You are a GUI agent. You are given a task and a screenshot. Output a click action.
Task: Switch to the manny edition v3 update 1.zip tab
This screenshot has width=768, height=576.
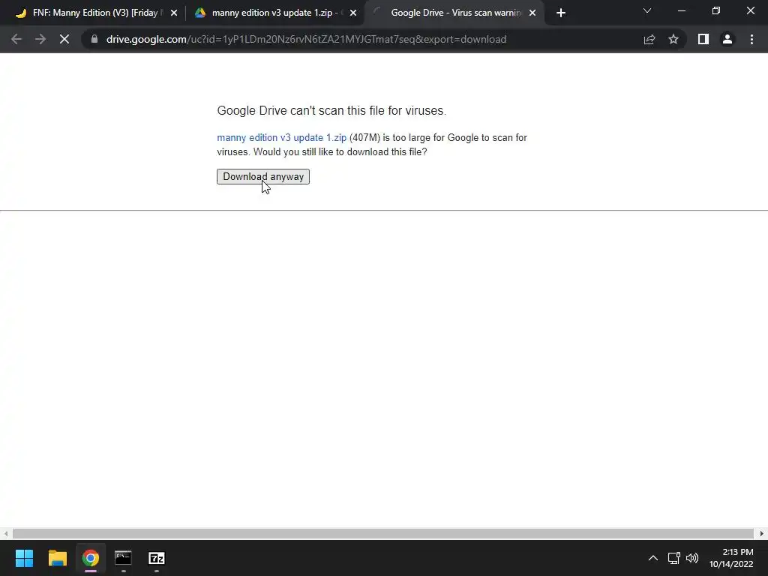(274, 13)
